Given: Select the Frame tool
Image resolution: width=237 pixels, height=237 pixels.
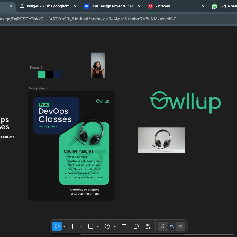Looking at the screenshot, I should coord(74,226).
